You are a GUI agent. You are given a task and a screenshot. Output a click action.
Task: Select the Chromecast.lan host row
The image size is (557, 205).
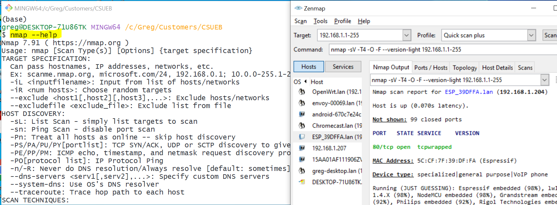click(x=328, y=125)
